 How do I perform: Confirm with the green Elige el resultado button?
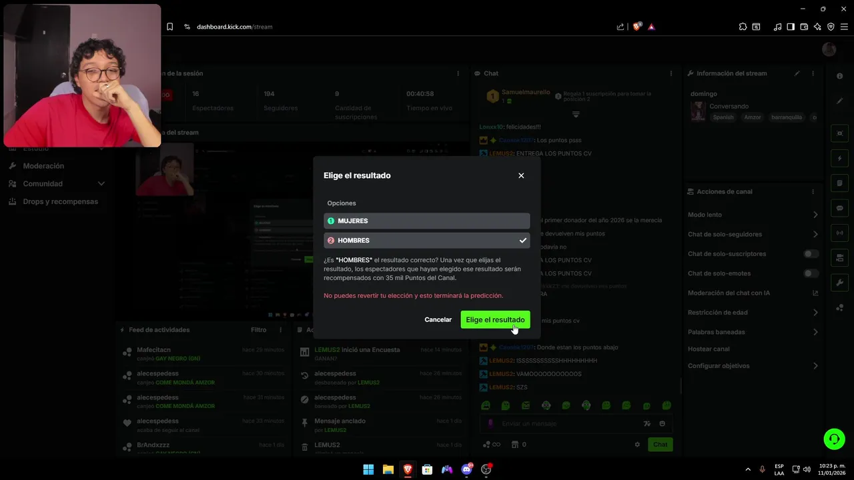495,319
